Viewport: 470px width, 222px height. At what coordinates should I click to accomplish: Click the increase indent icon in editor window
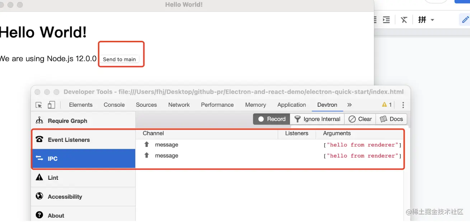[386, 20]
